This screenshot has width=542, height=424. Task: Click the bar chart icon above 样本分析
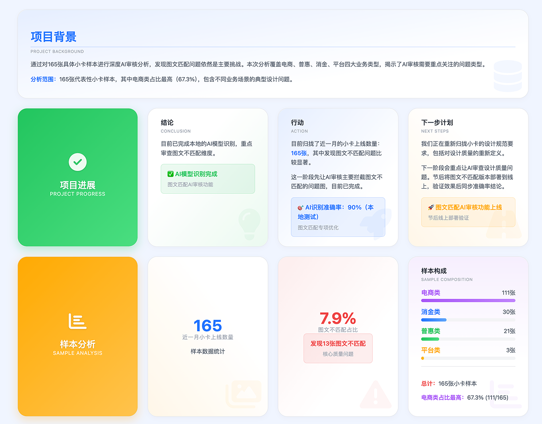(78, 321)
